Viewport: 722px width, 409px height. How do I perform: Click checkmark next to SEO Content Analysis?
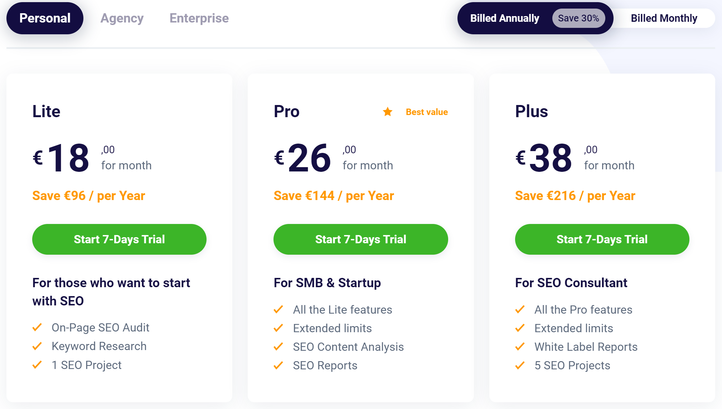point(278,347)
